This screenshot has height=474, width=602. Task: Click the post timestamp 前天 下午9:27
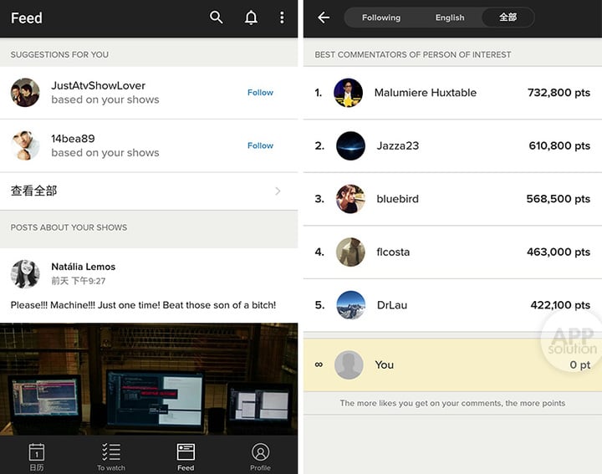tap(79, 281)
